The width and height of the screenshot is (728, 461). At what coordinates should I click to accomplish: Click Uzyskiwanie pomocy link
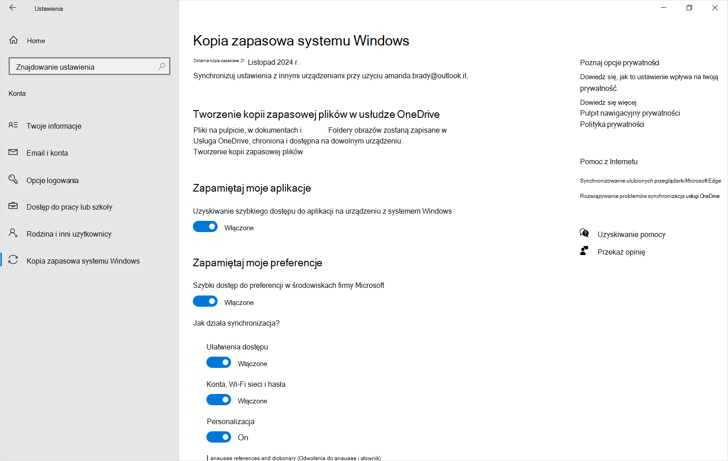(x=631, y=234)
